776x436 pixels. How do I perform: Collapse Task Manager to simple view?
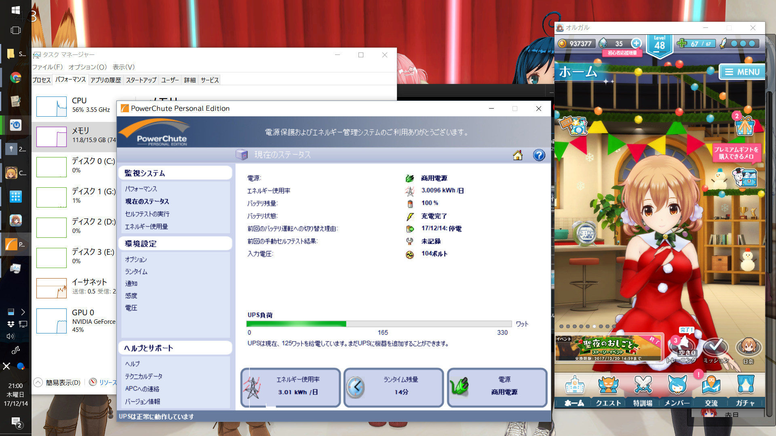(57, 382)
